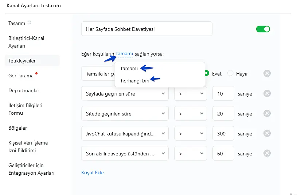
Task: Delete the Sayfada geçirilen süre condition
Action: (x=267, y=94)
